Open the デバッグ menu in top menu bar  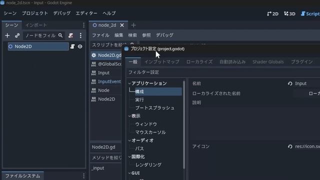pyautogui.click(x=62, y=13)
